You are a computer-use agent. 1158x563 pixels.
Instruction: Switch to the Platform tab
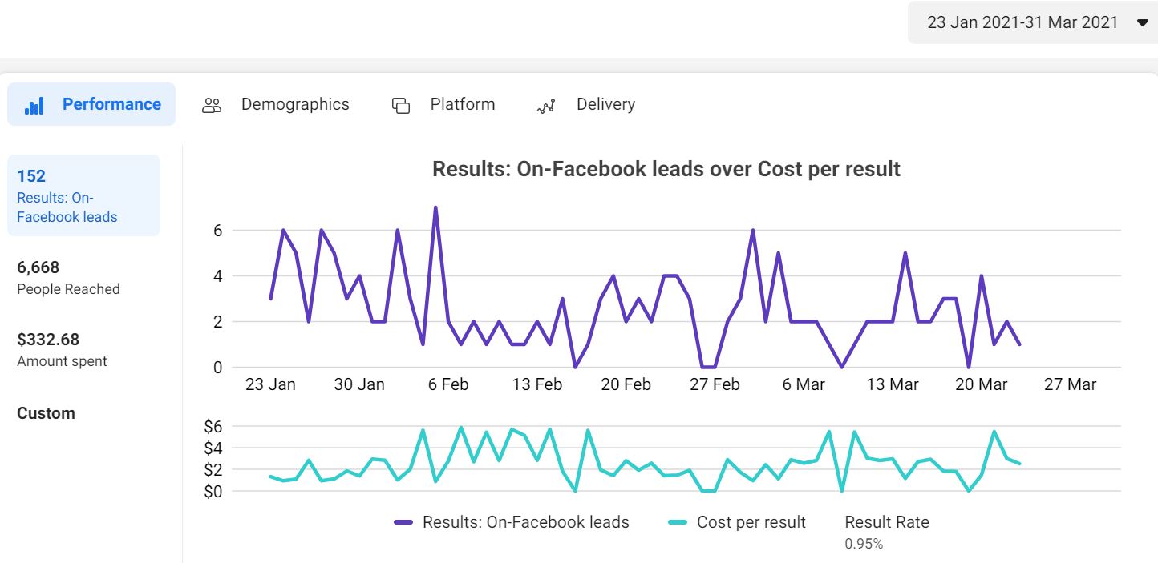463,104
